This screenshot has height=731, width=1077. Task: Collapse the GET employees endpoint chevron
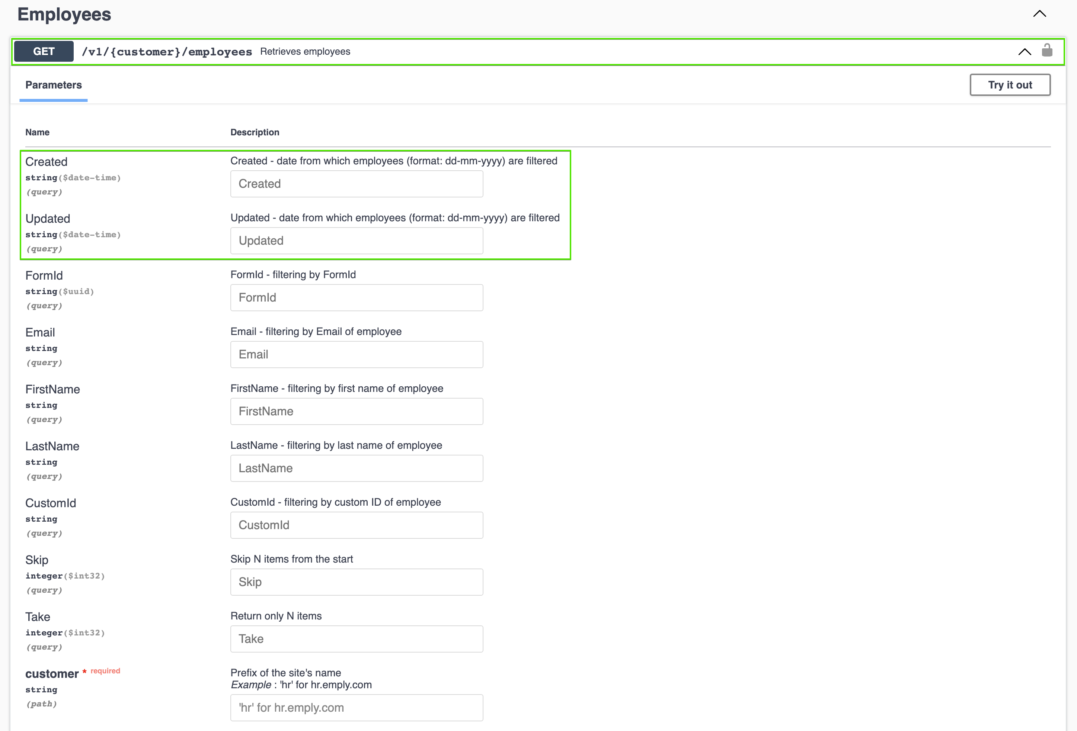pyautogui.click(x=1024, y=52)
